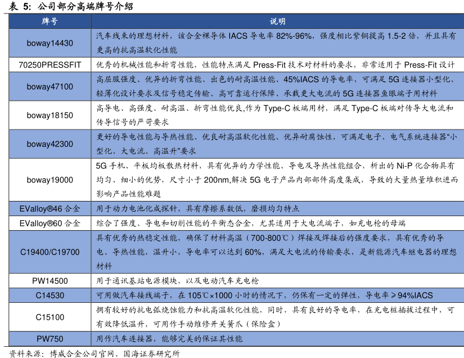
Task: Select the 70250PRESSFIT cell
Action: point(49,65)
